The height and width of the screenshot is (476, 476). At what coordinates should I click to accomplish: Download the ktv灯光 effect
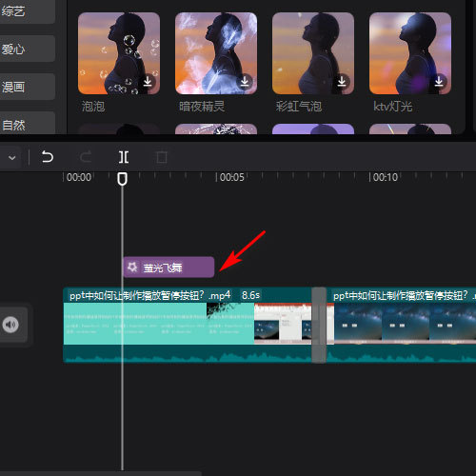(439, 82)
